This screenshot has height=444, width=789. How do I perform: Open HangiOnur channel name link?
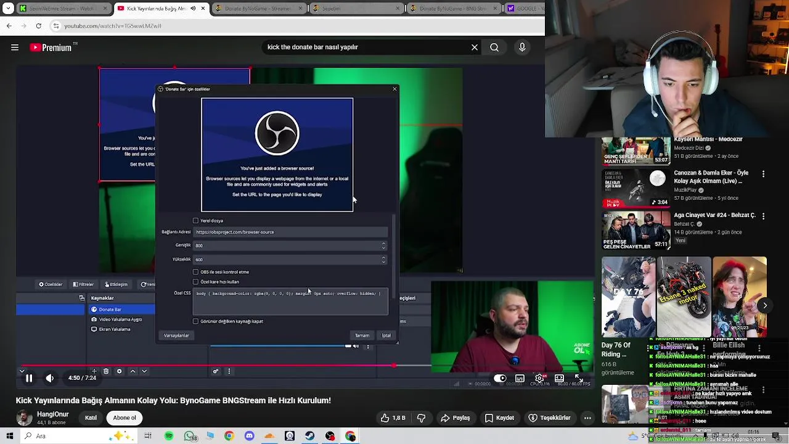click(53, 414)
